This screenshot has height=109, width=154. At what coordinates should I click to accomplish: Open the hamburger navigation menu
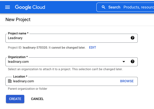click(7, 7)
